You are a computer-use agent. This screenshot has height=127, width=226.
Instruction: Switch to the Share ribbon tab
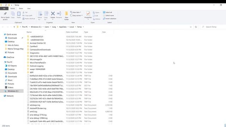click(x=21, y=8)
